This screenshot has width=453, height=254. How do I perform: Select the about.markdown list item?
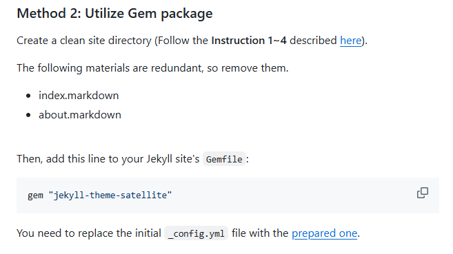80,115
